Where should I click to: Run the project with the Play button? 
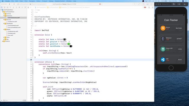pos(9,4)
